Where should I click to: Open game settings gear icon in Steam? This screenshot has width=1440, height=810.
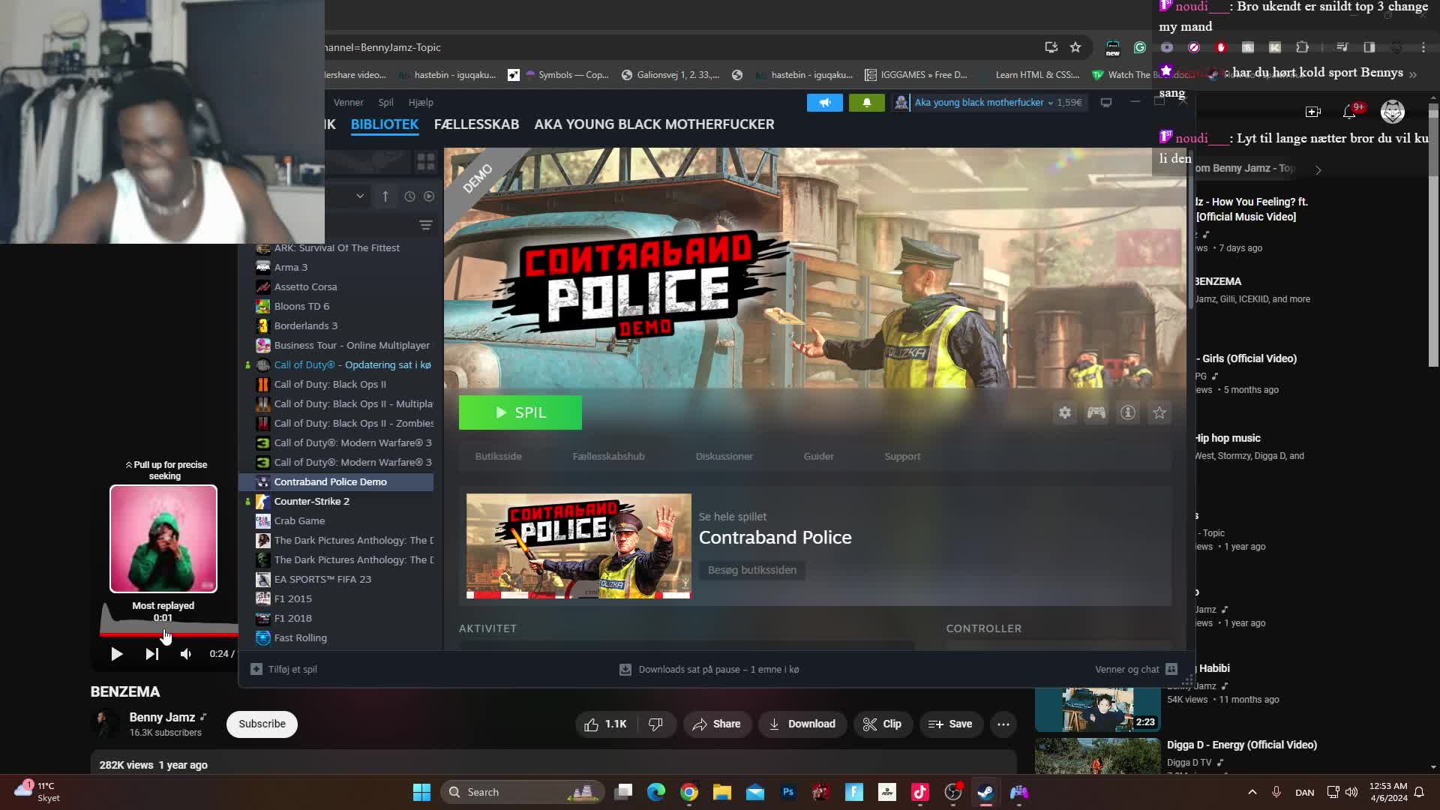pyautogui.click(x=1065, y=412)
